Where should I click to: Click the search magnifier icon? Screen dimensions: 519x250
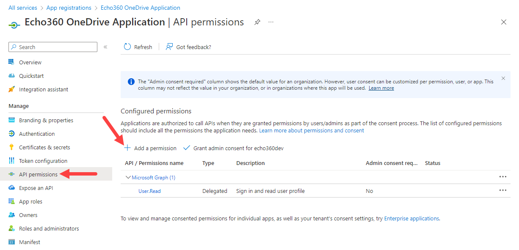[14, 47]
